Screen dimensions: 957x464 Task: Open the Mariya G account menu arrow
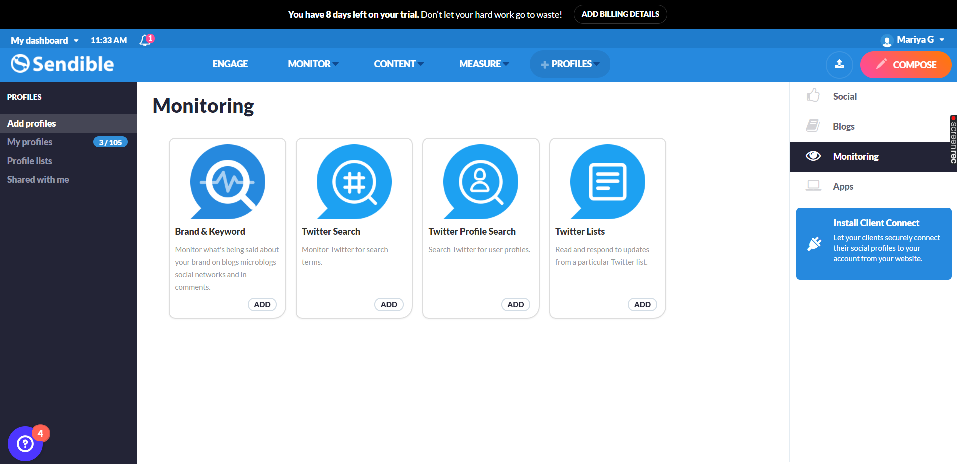(x=942, y=40)
